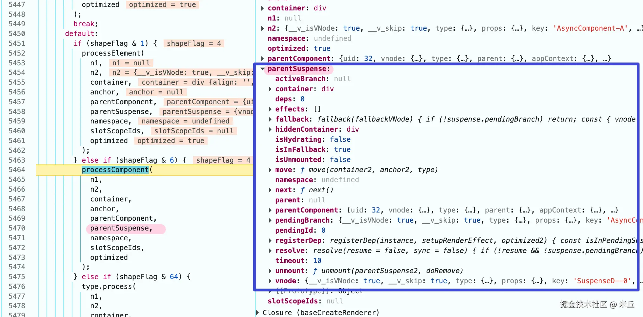643x317 pixels.
Task: Click the type.process( call
Action: (x=109, y=286)
